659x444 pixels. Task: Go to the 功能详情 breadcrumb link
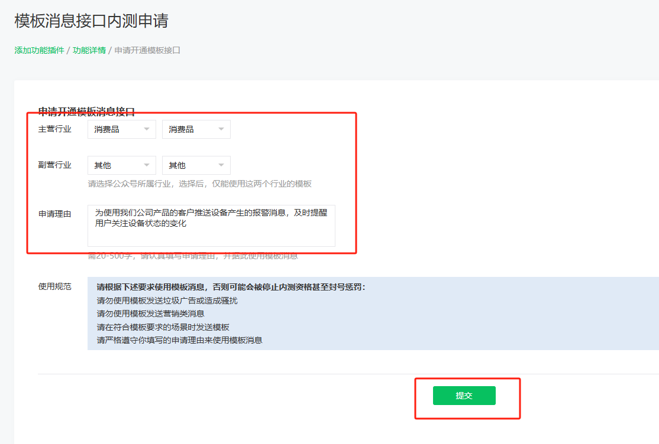pos(89,50)
